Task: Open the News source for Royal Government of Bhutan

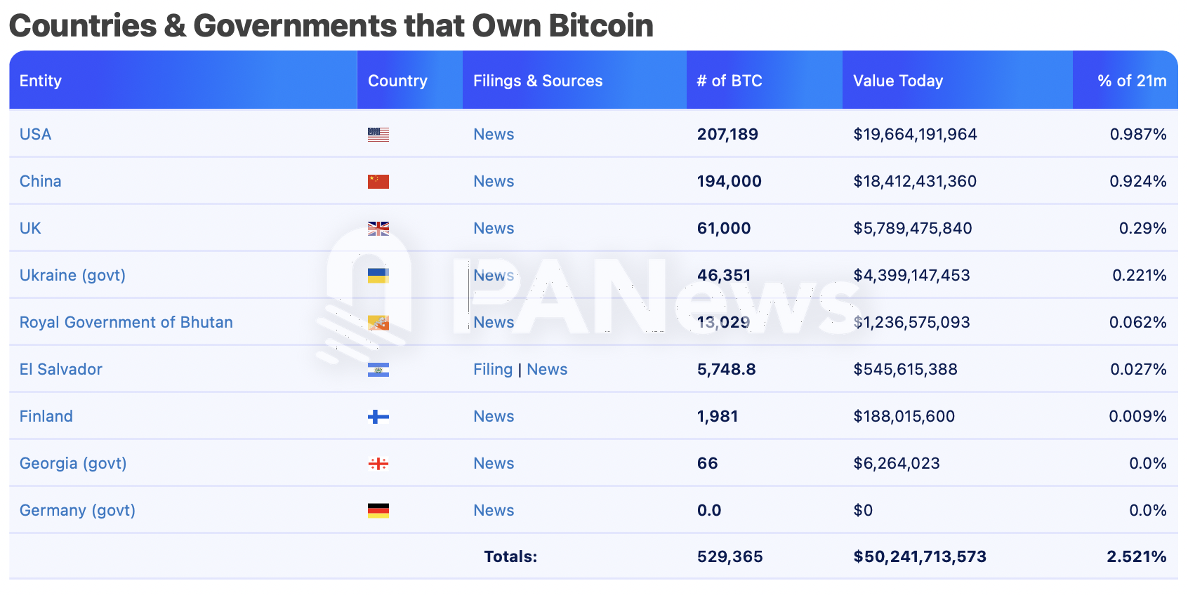Action: 494,322
